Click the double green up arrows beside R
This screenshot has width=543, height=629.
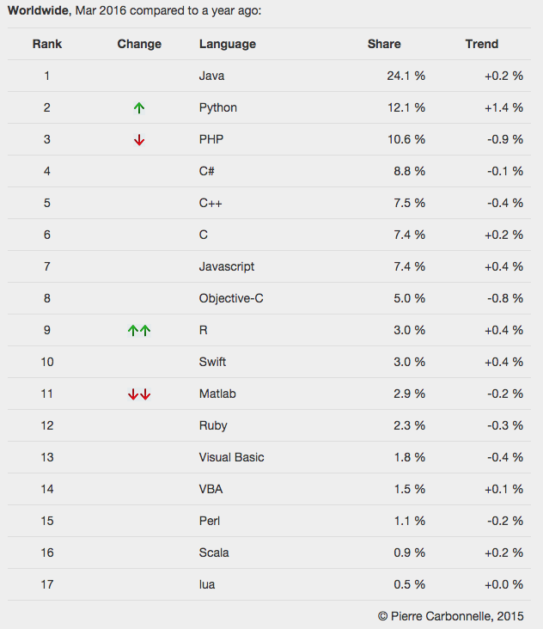[139, 330]
